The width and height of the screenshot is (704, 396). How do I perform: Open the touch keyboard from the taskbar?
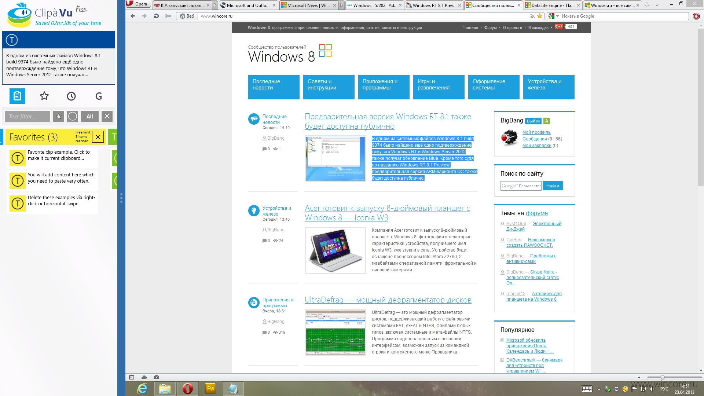(x=587, y=389)
